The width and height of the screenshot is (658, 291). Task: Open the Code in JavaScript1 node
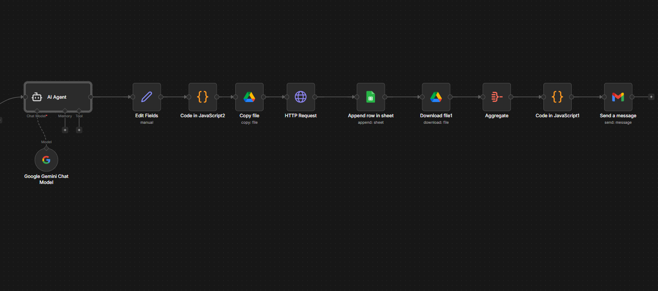pos(557,97)
